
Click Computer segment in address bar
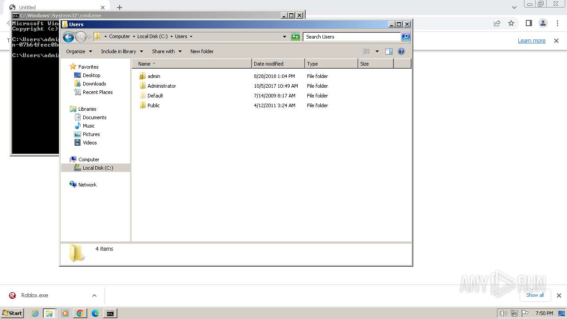tap(120, 37)
